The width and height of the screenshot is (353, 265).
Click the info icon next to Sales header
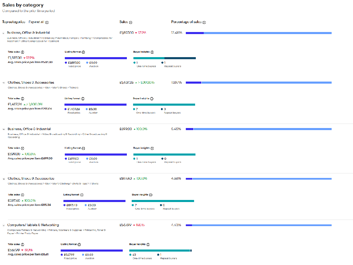click(x=131, y=22)
